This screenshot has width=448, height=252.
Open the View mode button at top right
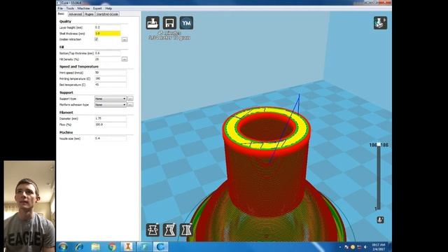coord(380,23)
